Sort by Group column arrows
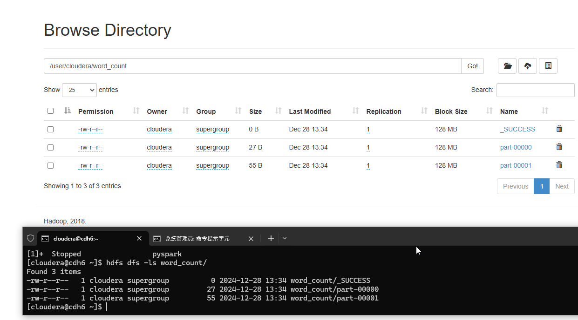Viewport: 578px width, 320px height. pos(238,111)
